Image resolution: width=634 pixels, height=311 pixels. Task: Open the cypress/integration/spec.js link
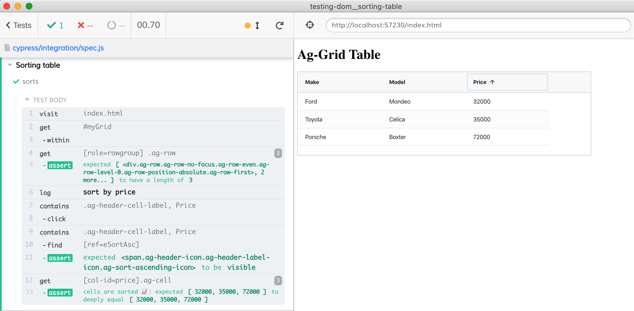58,48
